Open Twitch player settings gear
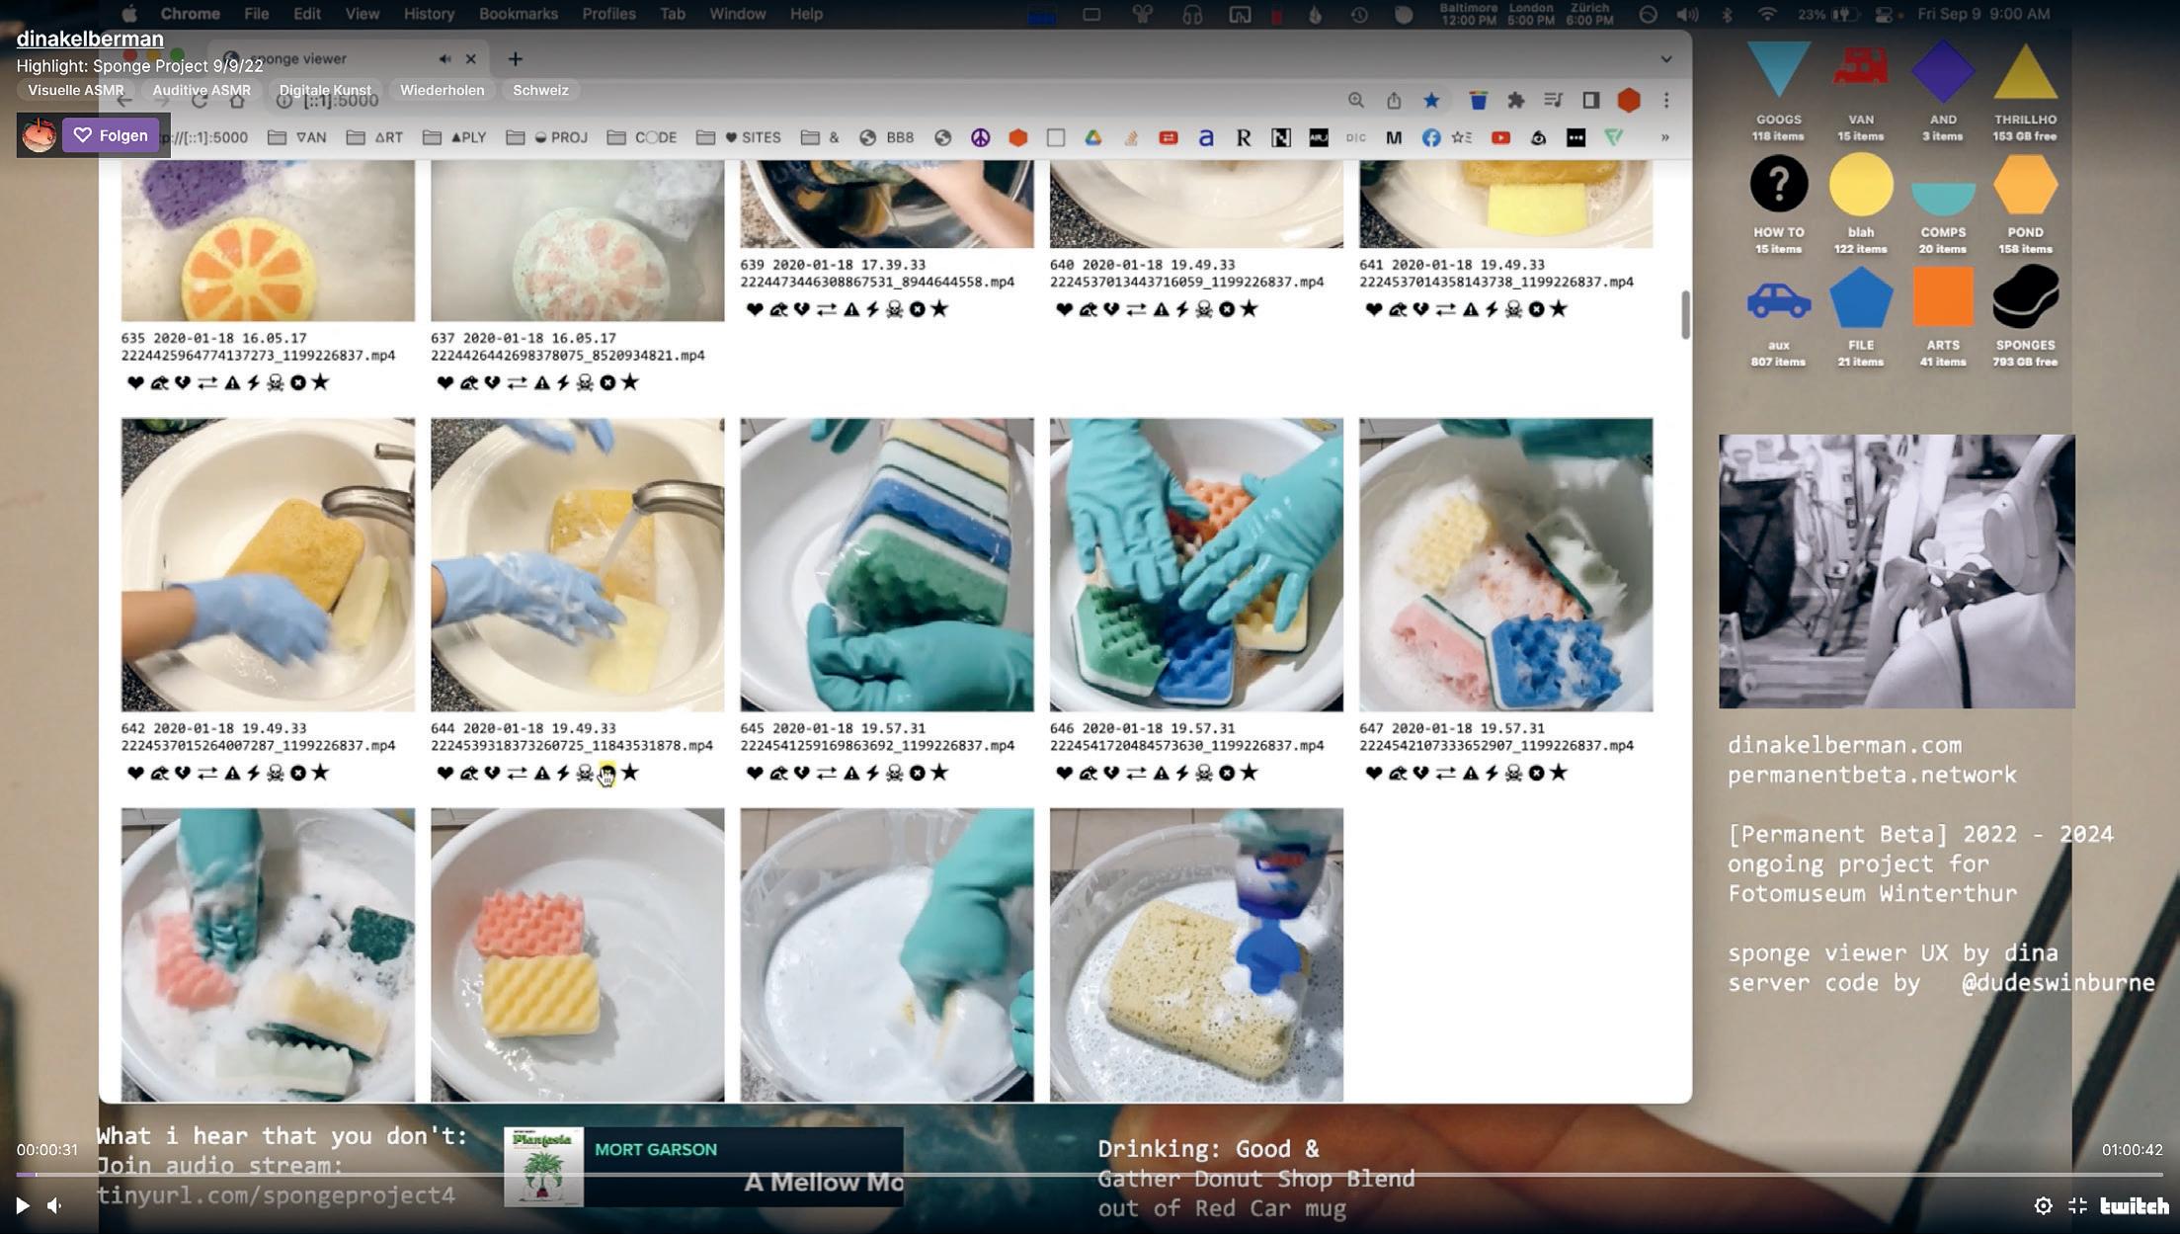 pos(2043,1205)
